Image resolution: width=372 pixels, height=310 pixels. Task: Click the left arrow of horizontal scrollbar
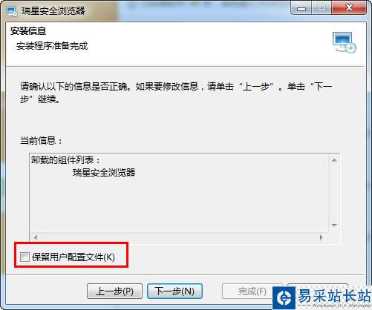click(x=36, y=237)
